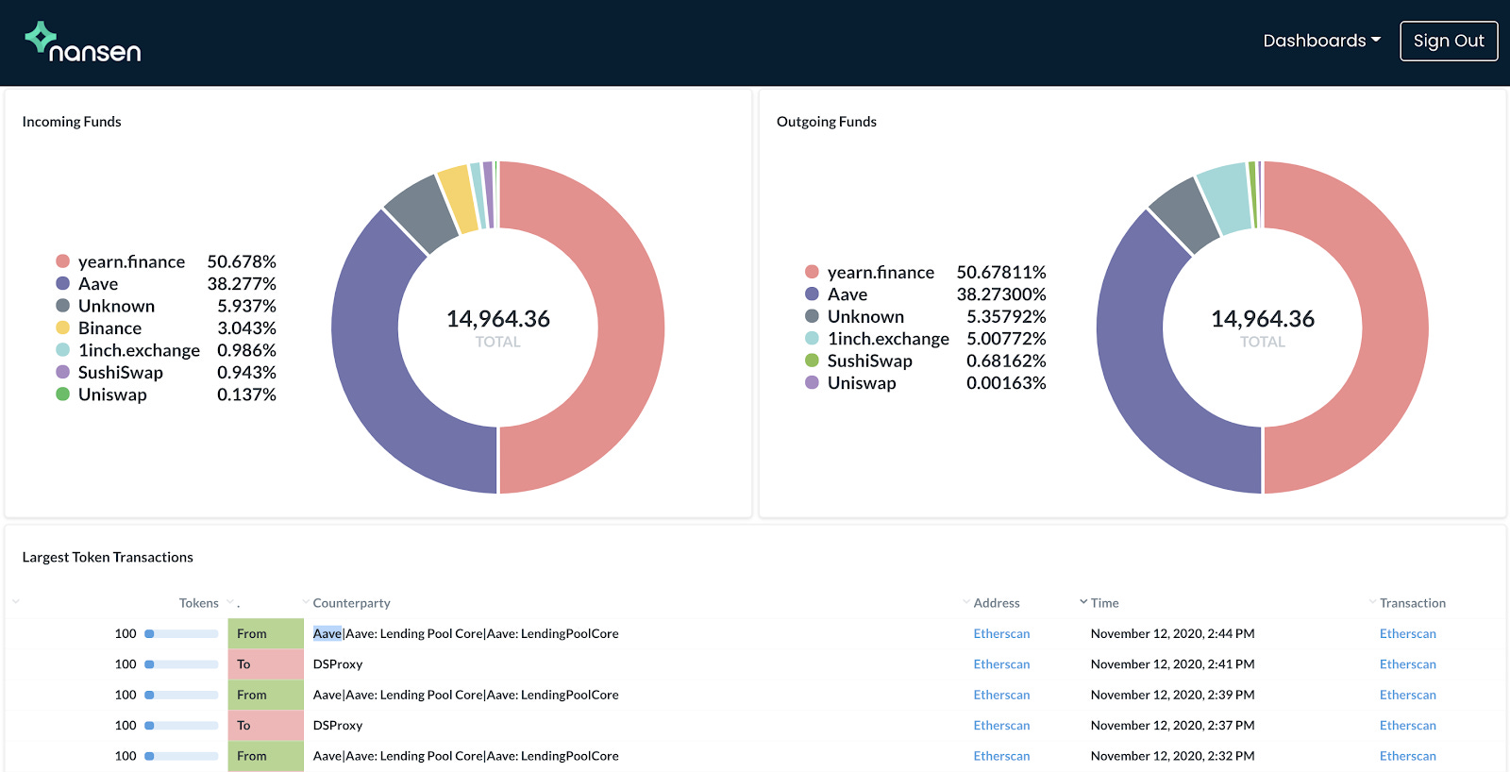
Task: Click the 38.27300% value in Outgoing Funds
Action: pyautogui.click(x=1001, y=294)
